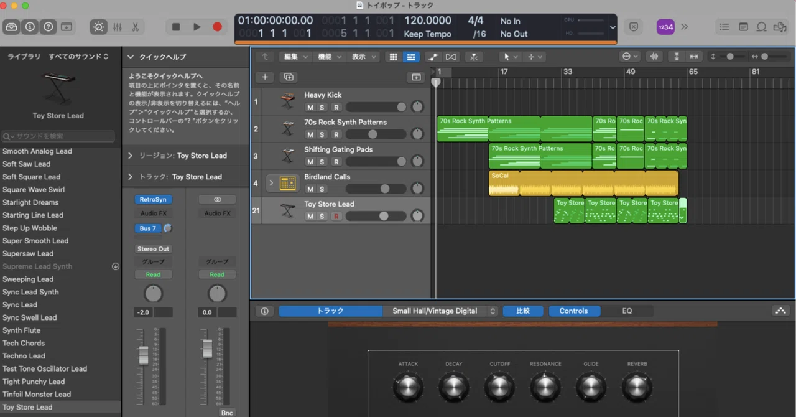Click the 120.0000 tempo value
The image size is (796, 417).
tap(428, 21)
